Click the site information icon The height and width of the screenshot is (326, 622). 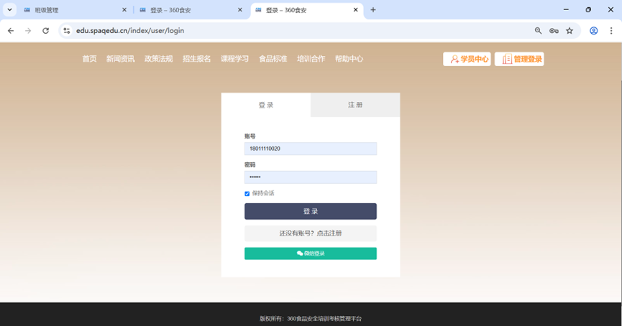[x=66, y=31]
